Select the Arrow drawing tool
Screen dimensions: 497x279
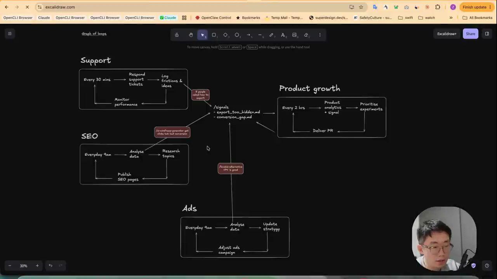pos(248,35)
